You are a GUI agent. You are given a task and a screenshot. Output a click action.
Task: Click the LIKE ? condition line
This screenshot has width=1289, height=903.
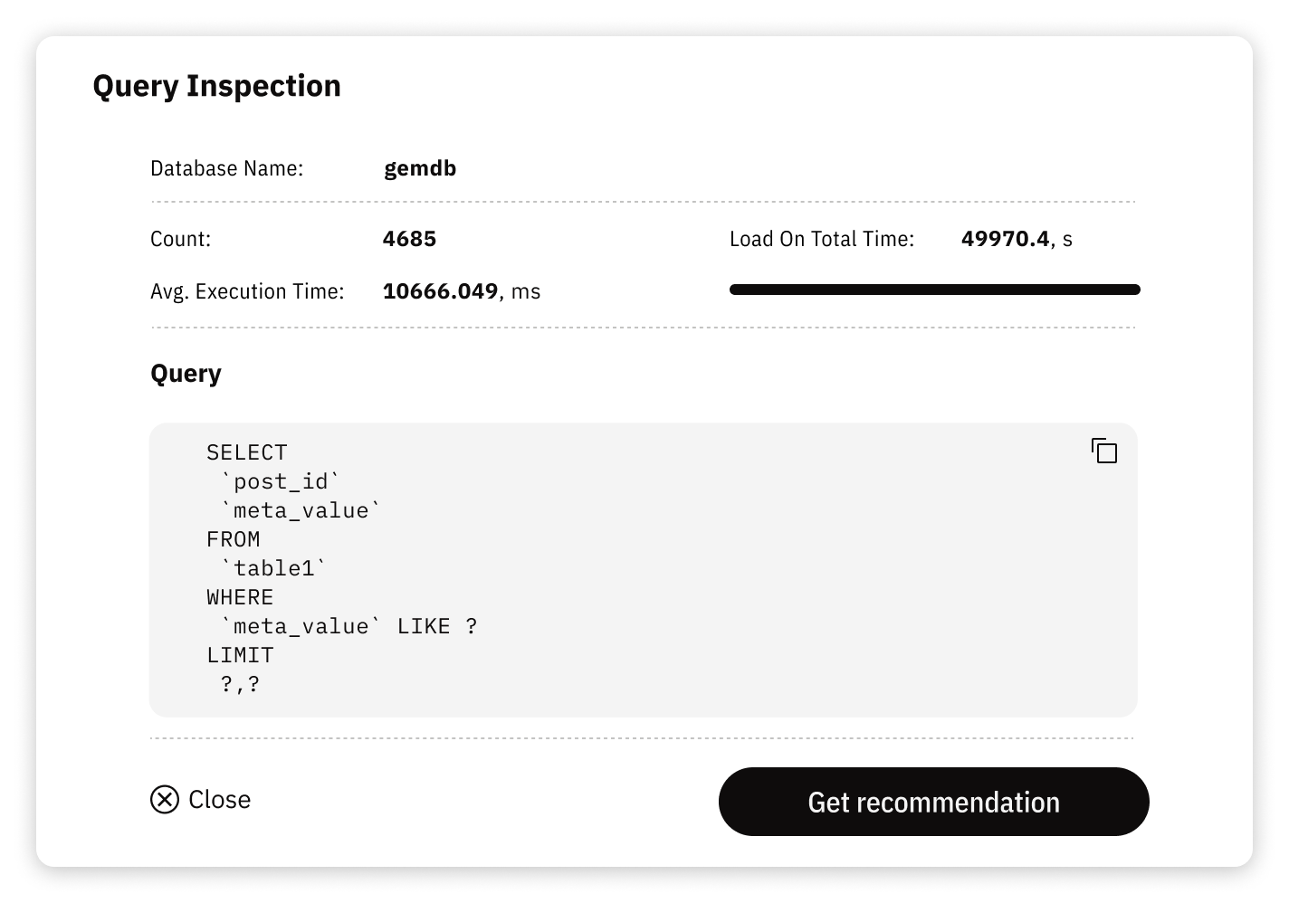click(x=349, y=626)
